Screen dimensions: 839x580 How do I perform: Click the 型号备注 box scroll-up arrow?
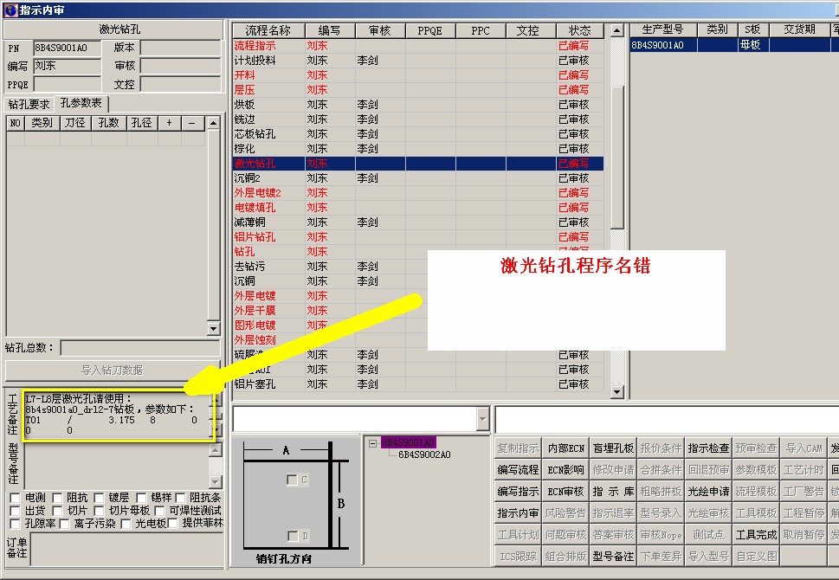coord(215,450)
